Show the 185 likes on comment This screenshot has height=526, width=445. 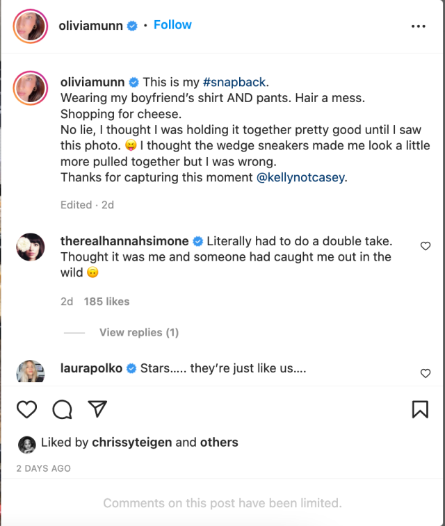click(106, 302)
